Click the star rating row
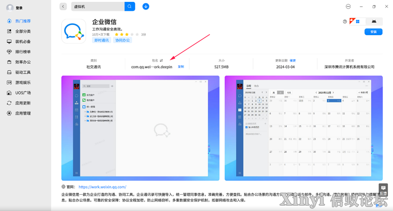The image size is (393, 211). click(x=127, y=35)
